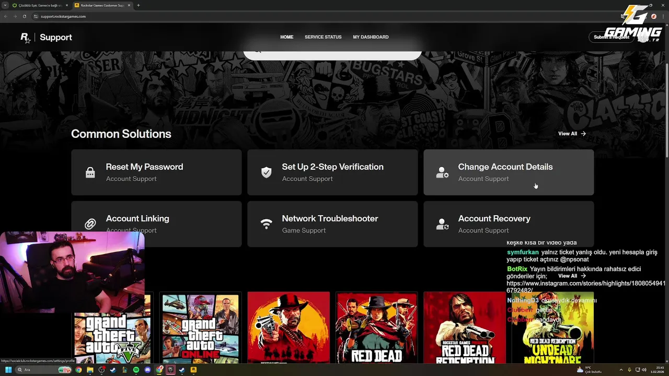Select the Grand Theft Auto V game cover
This screenshot has height=376, width=669.
pyautogui.click(x=112, y=328)
